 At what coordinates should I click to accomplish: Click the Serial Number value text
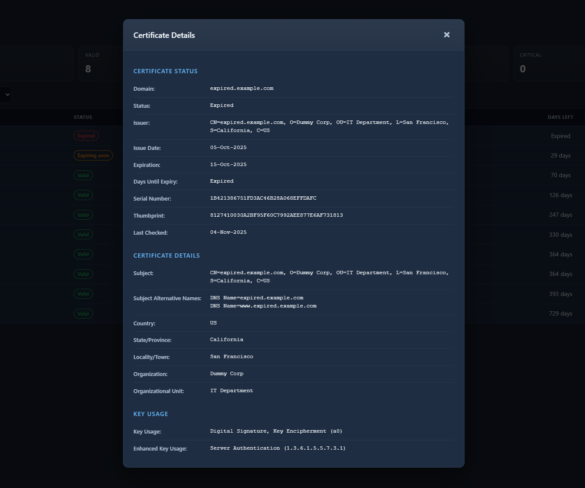(x=263, y=198)
